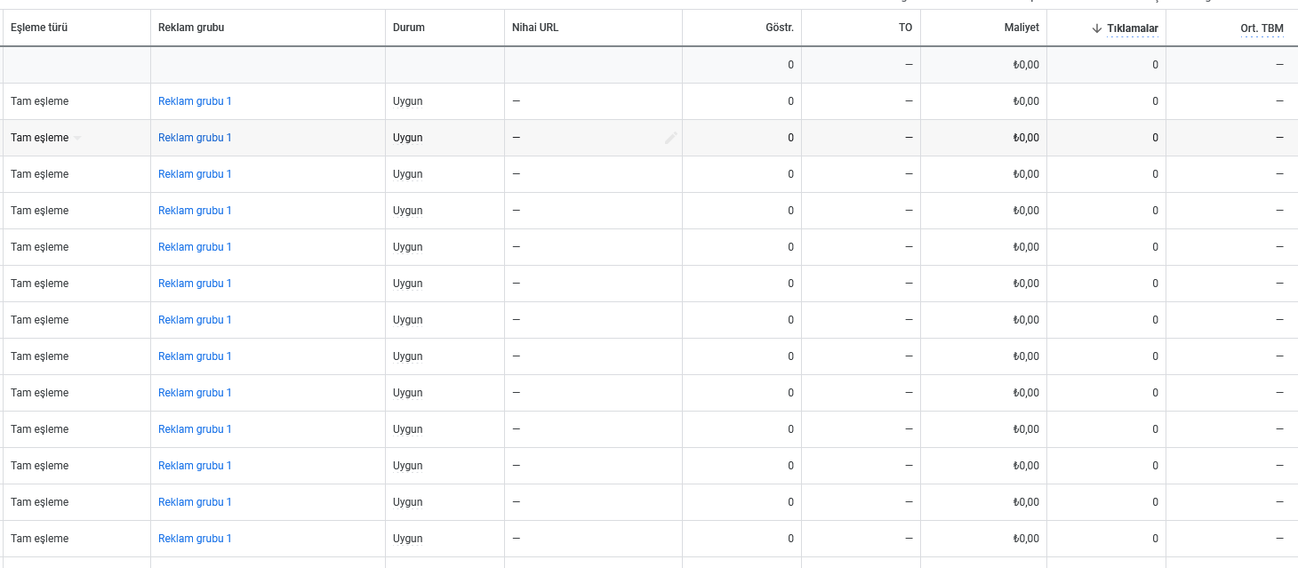Screen dimensions: 1298x568
Task: Sort by the Reklam grubu column header
Action: coord(191,28)
